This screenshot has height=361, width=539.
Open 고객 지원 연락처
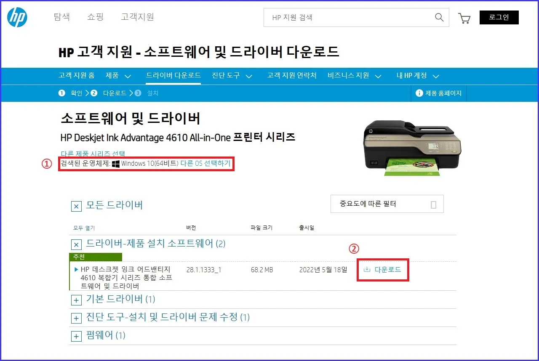292,76
